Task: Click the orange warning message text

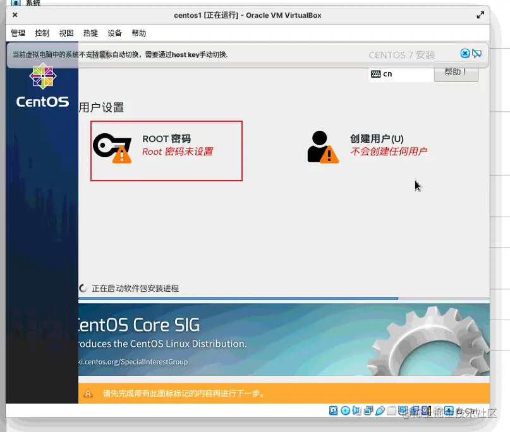Action: (x=183, y=393)
